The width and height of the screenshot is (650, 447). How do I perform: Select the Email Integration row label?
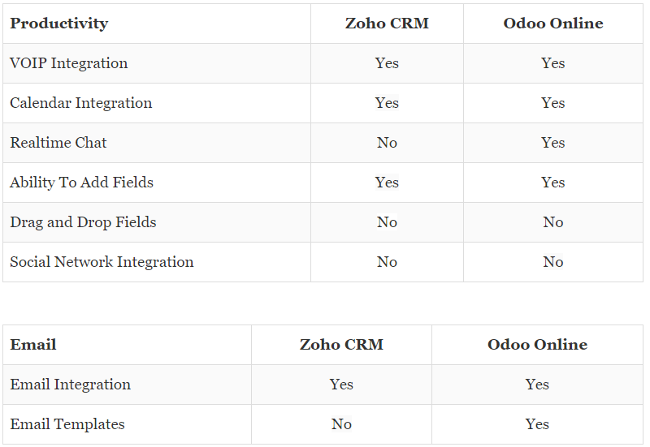70,385
